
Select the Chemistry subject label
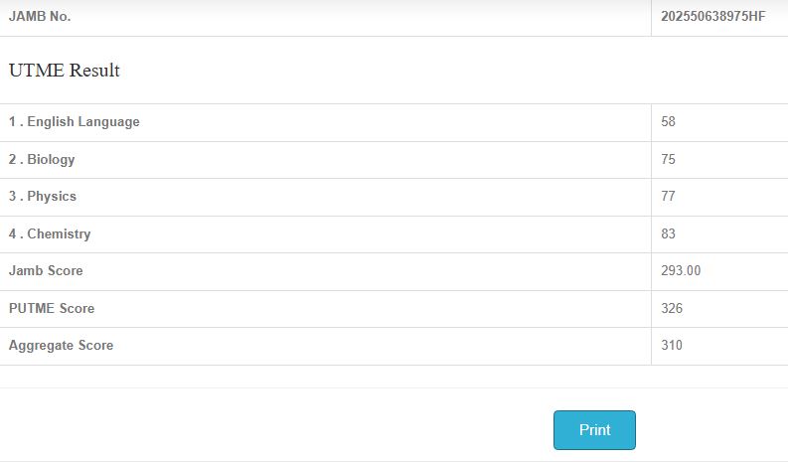(59, 234)
